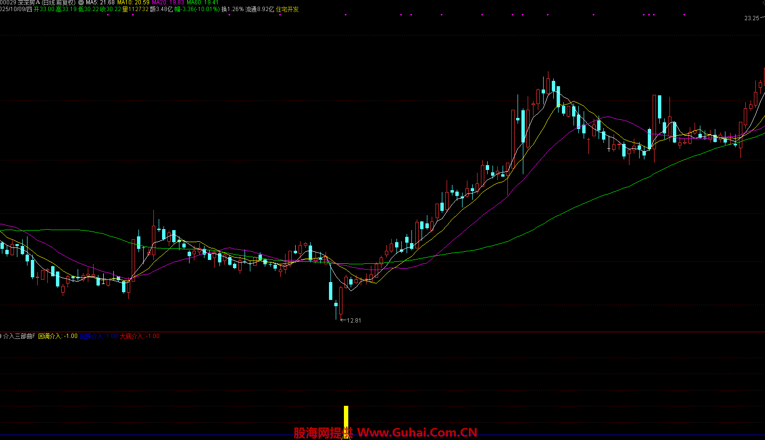Click the 幅-3.36(-10.01%) change value
The image size is (765, 440).
pos(197,9)
